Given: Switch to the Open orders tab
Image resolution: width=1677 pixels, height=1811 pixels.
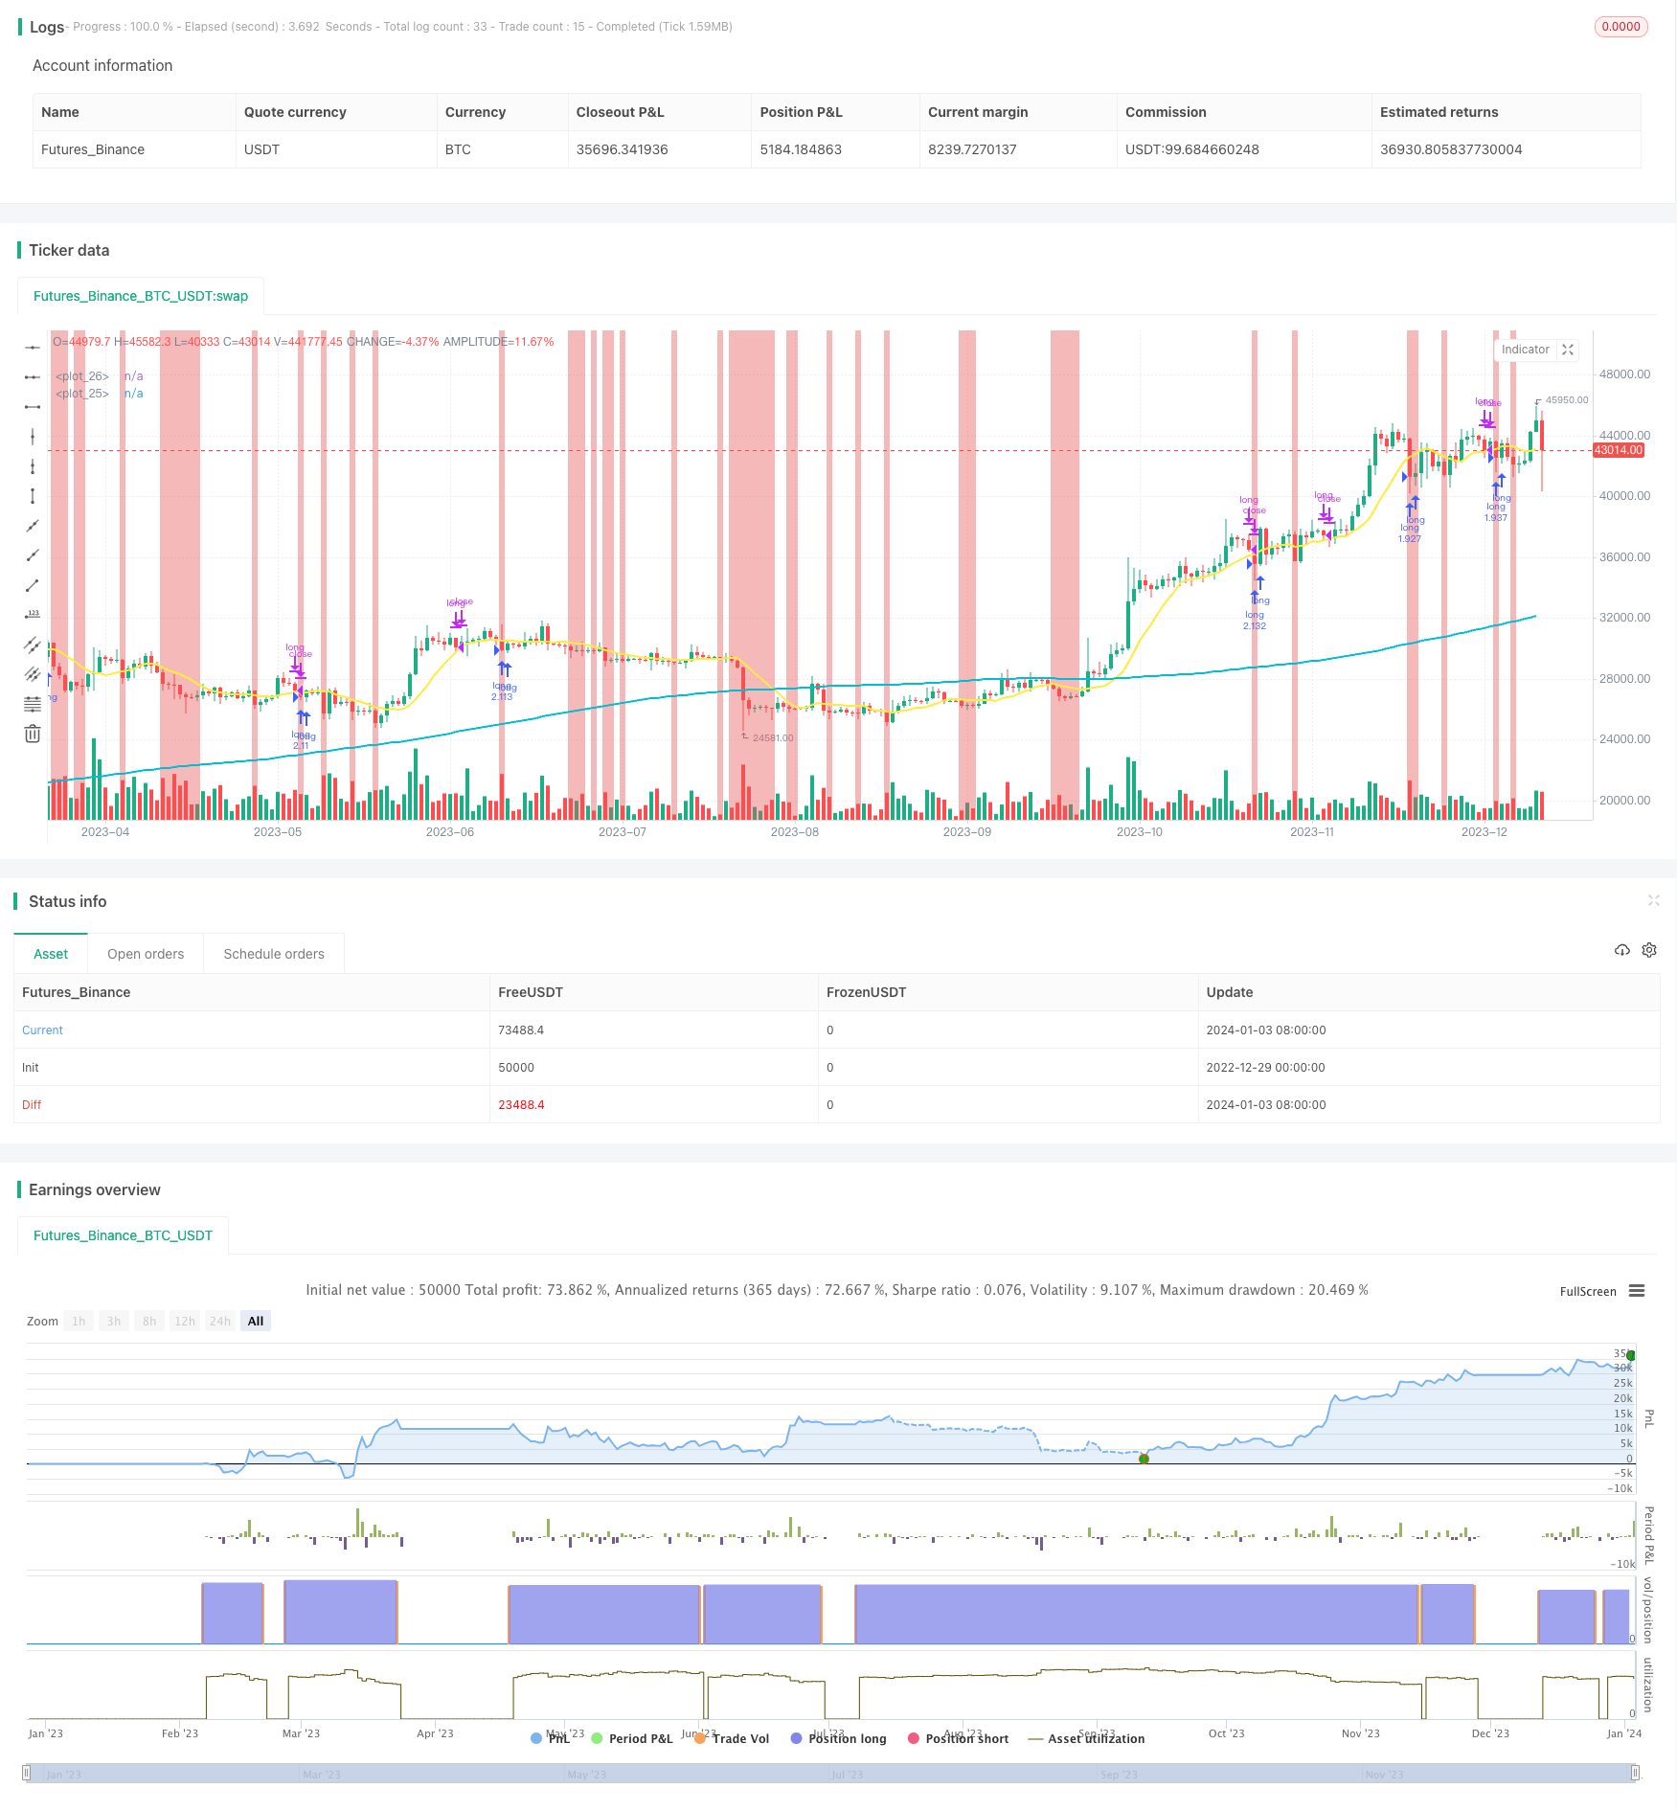Looking at the screenshot, I should click(145, 953).
